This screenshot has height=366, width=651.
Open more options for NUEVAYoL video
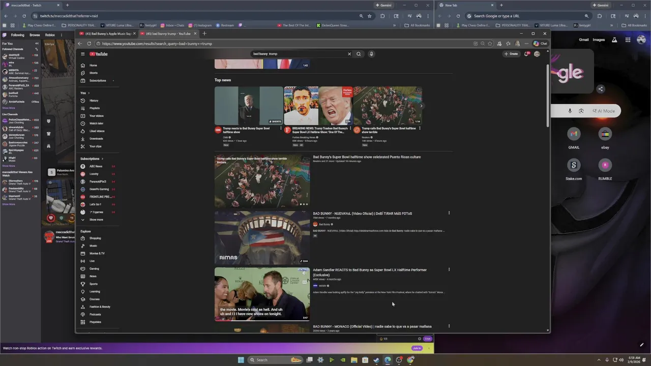449,213
